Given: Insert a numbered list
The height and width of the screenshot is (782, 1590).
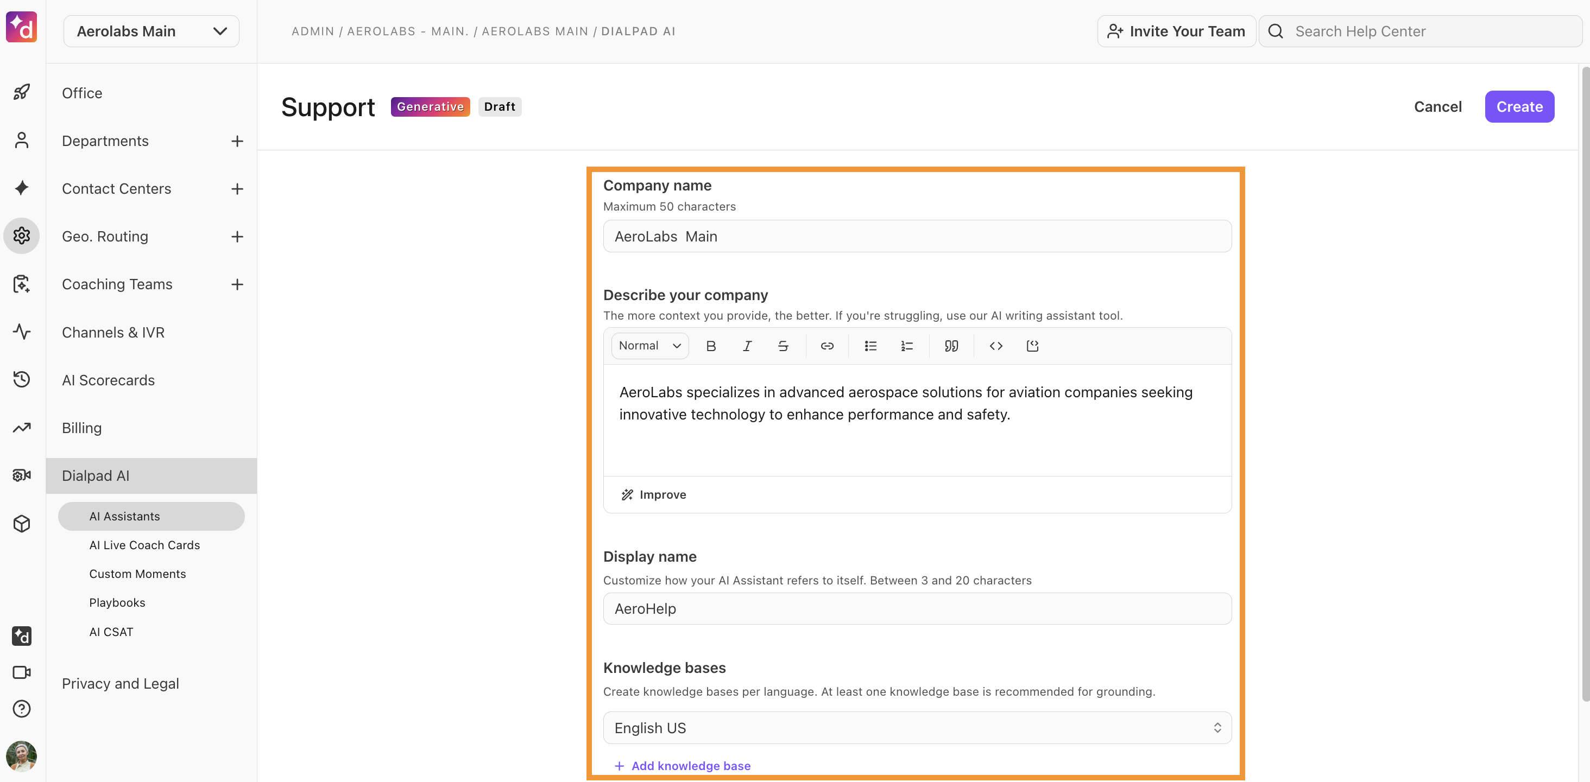Looking at the screenshot, I should click(x=907, y=346).
